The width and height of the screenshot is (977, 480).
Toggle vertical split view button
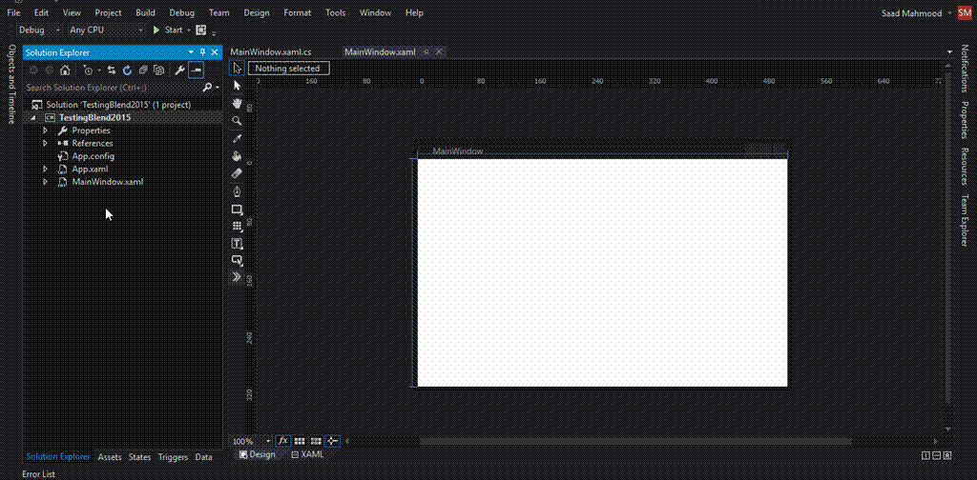click(925, 456)
